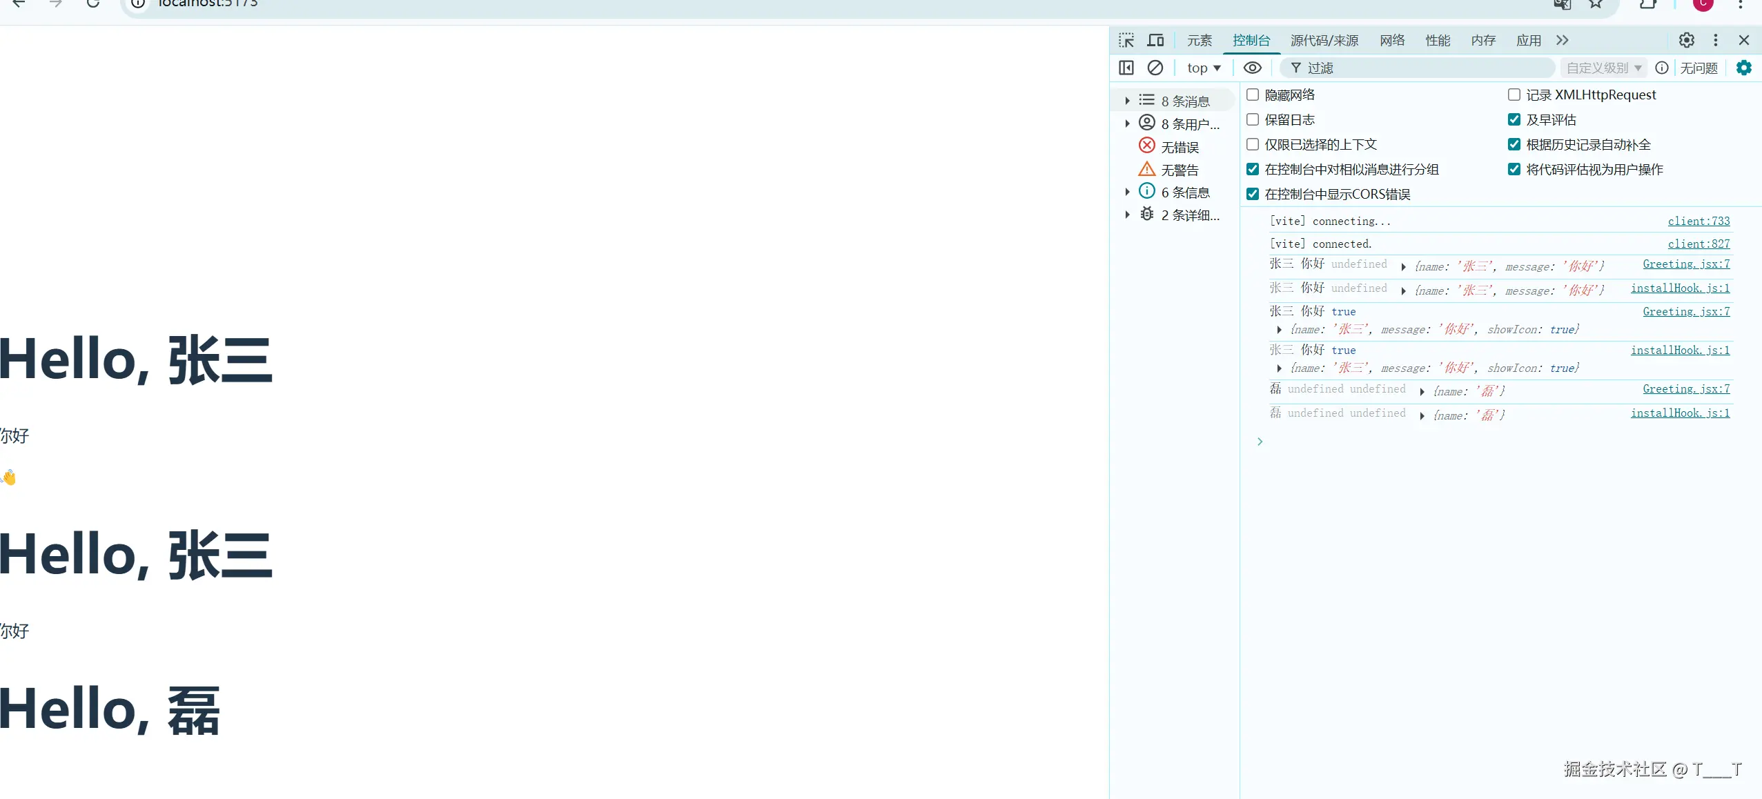Open the client:733 source link
Viewport: 1762px width, 799px height.
1699,221
